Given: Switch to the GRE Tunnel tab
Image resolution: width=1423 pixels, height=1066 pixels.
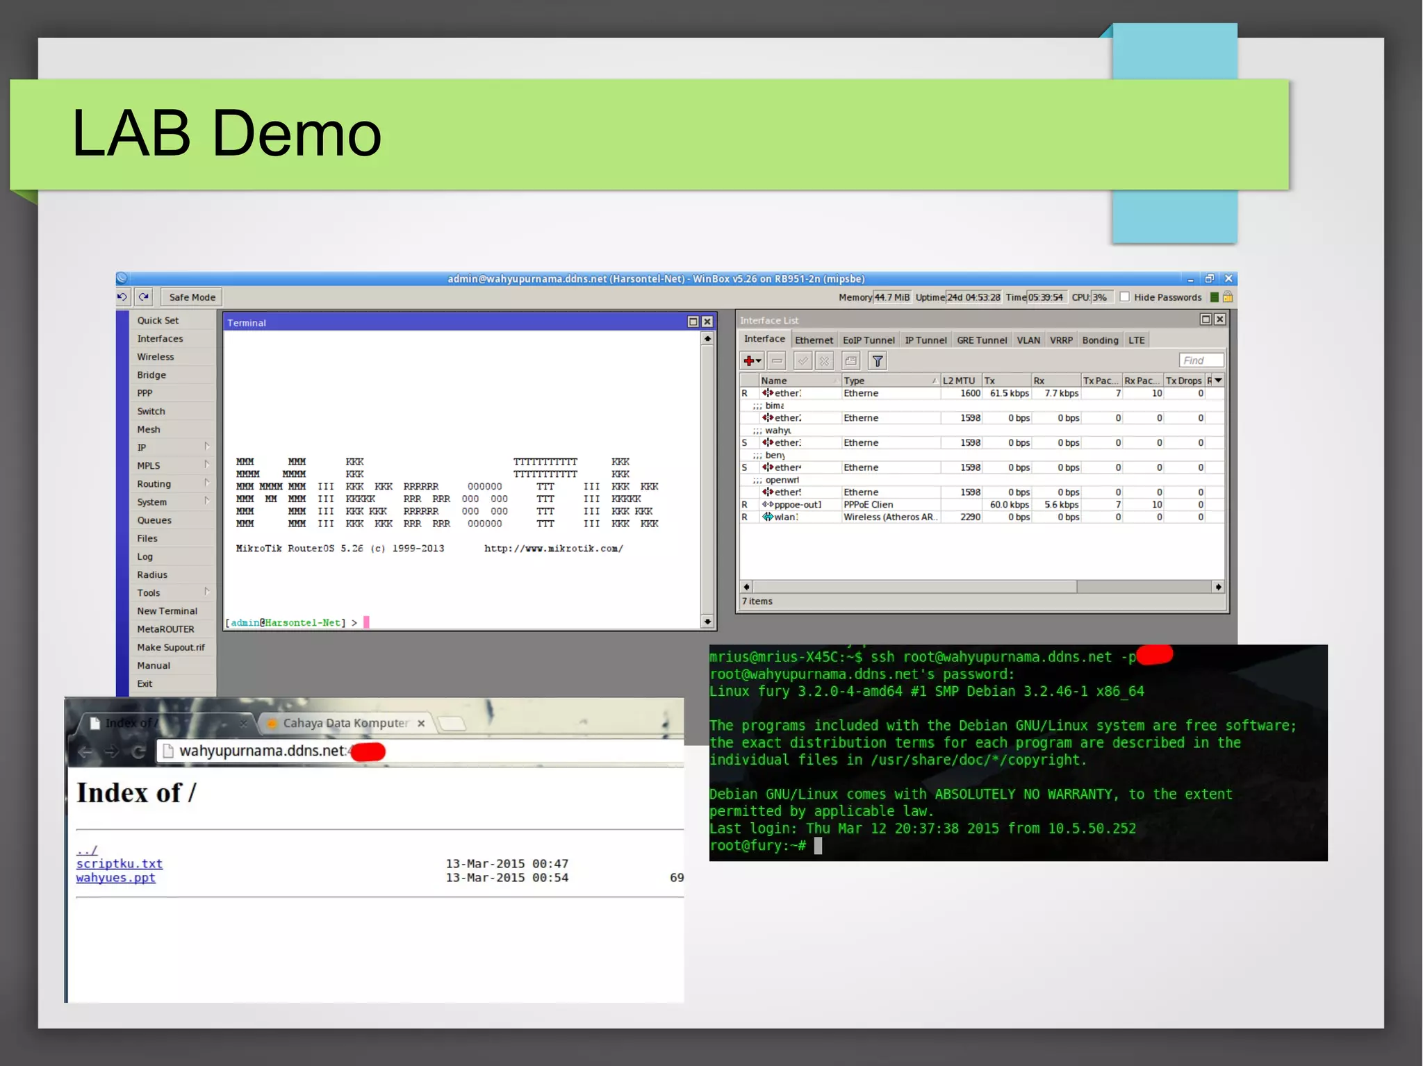Looking at the screenshot, I should 982,340.
